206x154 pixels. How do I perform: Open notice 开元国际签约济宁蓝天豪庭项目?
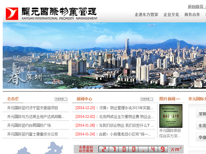[33, 108]
